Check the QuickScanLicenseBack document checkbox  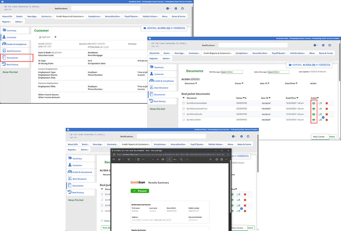pyautogui.click(x=184, y=103)
